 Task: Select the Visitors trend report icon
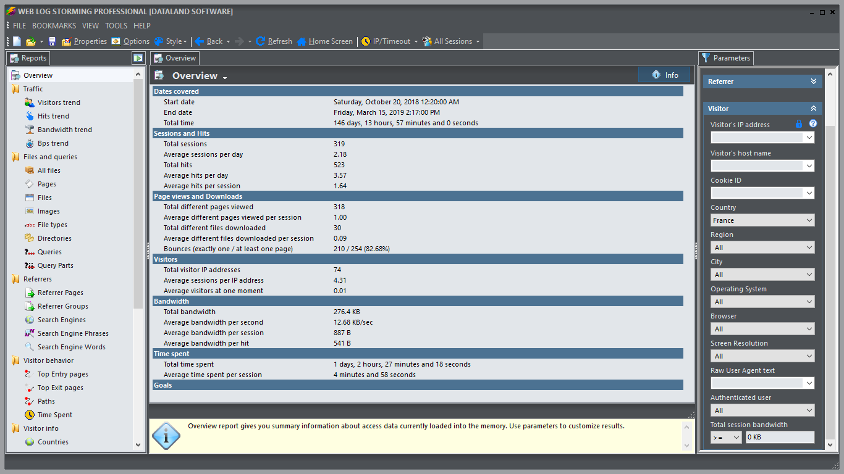click(30, 102)
